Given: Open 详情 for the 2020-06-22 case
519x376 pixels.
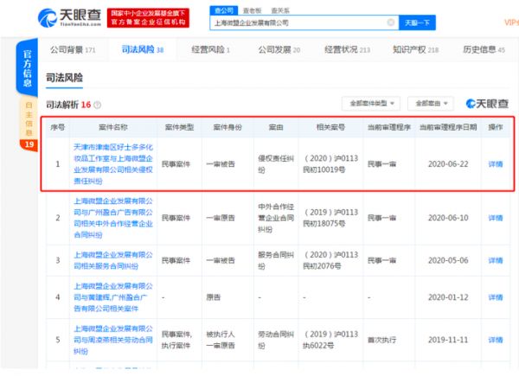Looking at the screenshot, I should tap(495, 163).
